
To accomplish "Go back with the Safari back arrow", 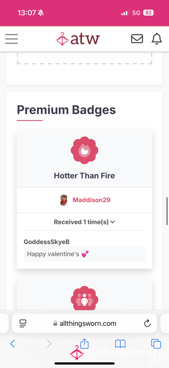I will pyautogui.click(x=12, y=344).
